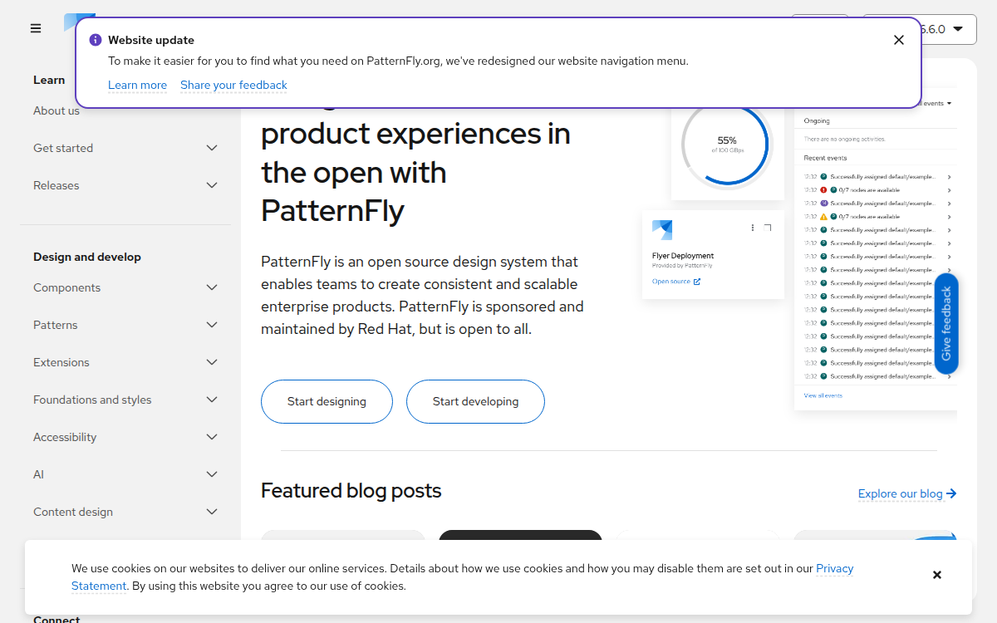Viewport: 997px width, 623px height.
Task: Expand Foundations and styles section
Action: pyautogui.click(x=125, y=400)
